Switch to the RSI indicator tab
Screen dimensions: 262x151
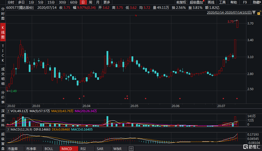(x=83, y=149)
